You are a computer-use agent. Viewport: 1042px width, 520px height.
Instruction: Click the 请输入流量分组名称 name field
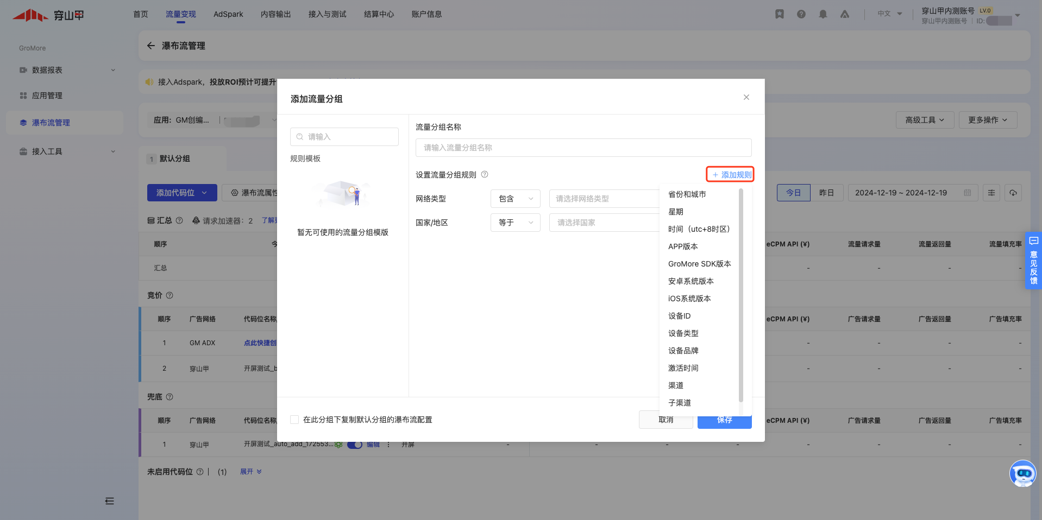[583, 148]
